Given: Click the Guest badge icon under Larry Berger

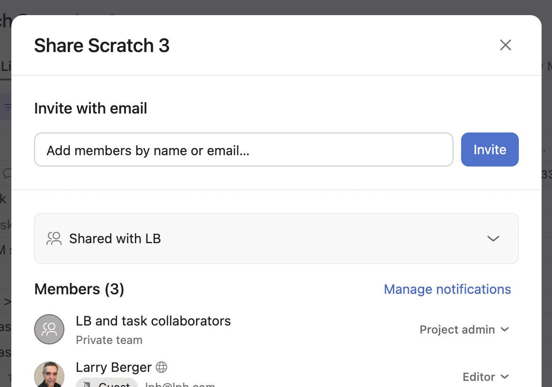Looking at the screenshot, I should pos(86,384).
